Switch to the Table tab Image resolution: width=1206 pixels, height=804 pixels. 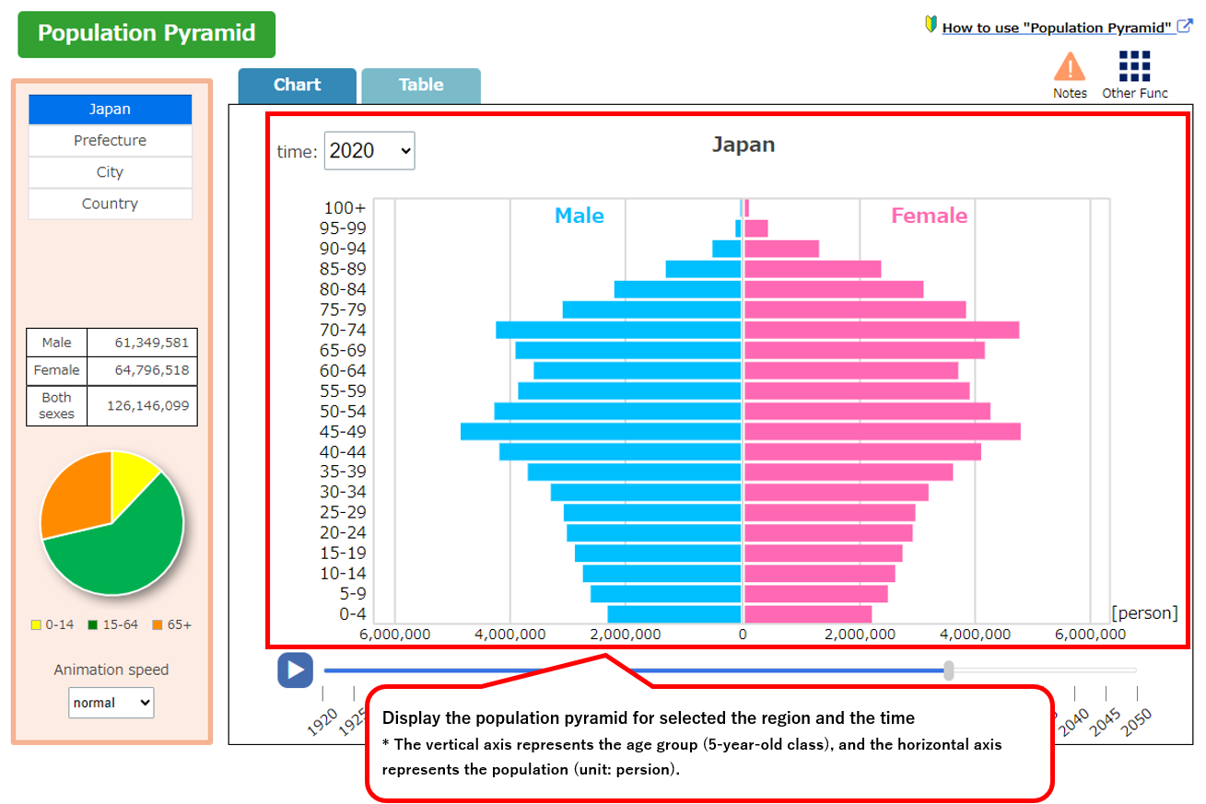point(421,86)
